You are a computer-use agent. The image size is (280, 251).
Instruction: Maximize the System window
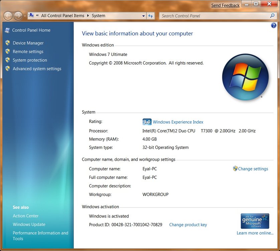256,4
